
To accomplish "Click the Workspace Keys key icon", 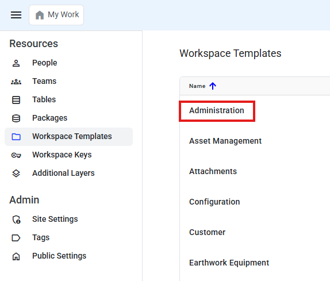I will (16, 155).
